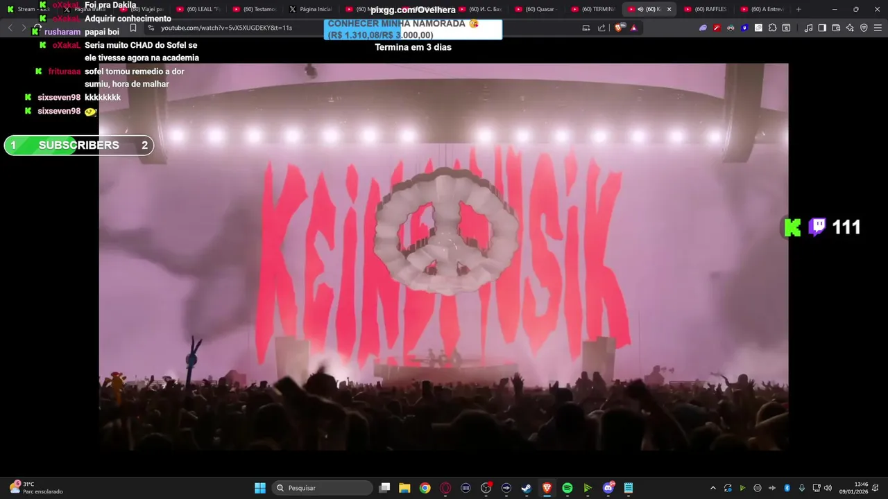
Task: Close the active YouTube tab
Action: 669,9
